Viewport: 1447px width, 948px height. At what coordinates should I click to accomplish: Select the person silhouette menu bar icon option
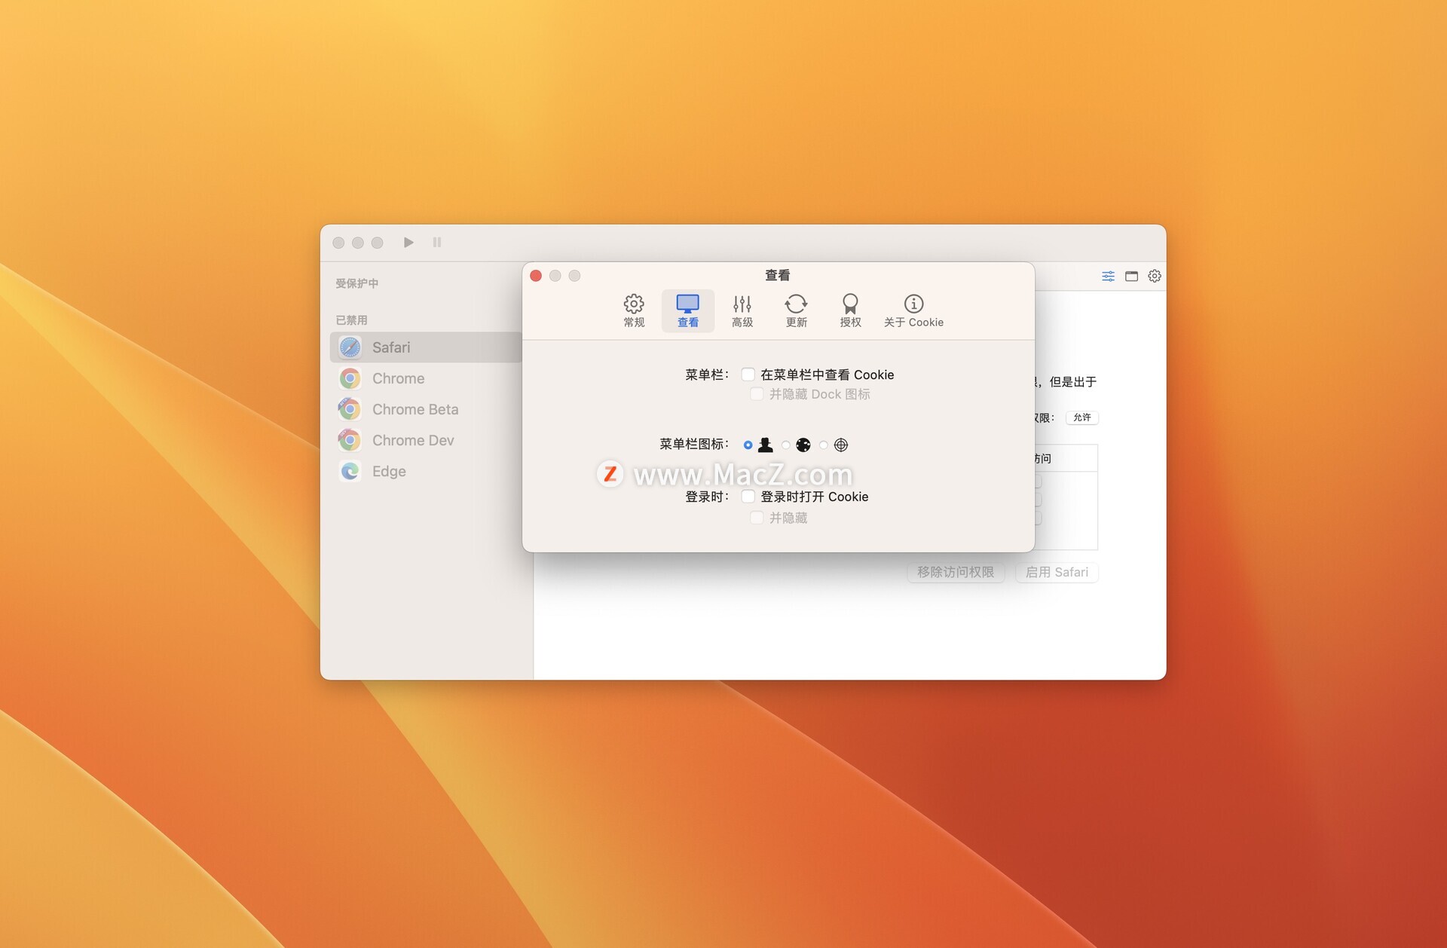point(748,445)
